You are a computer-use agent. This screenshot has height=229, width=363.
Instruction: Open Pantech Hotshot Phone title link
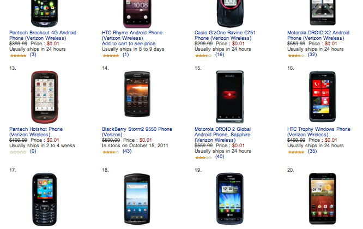click(36, 132)
